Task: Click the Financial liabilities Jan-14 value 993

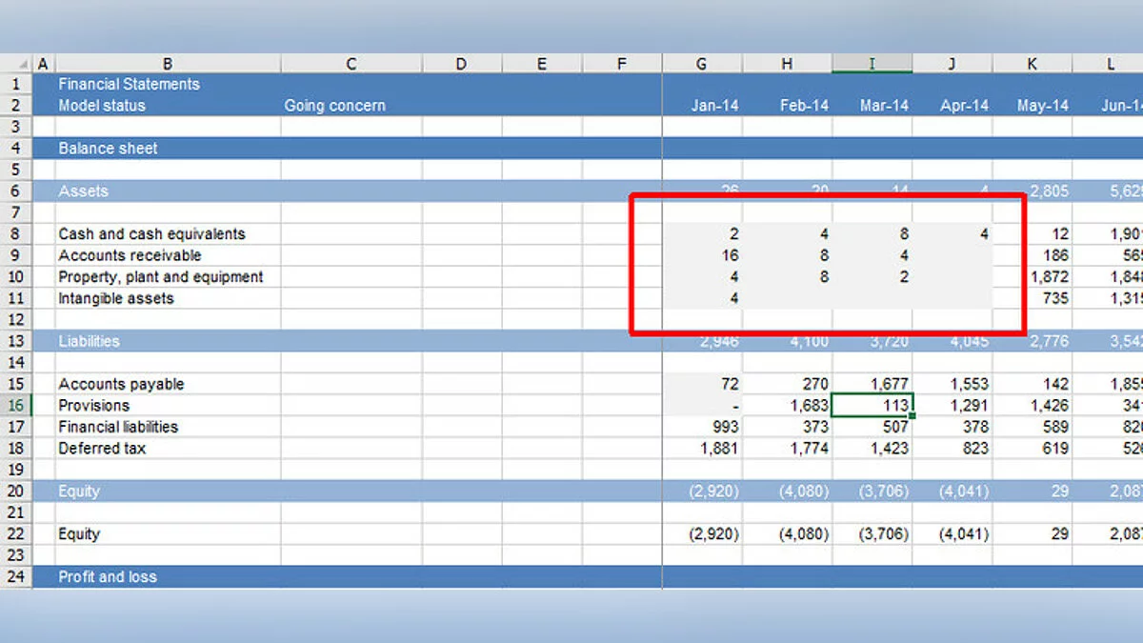Action: click(x=702, y=427)
